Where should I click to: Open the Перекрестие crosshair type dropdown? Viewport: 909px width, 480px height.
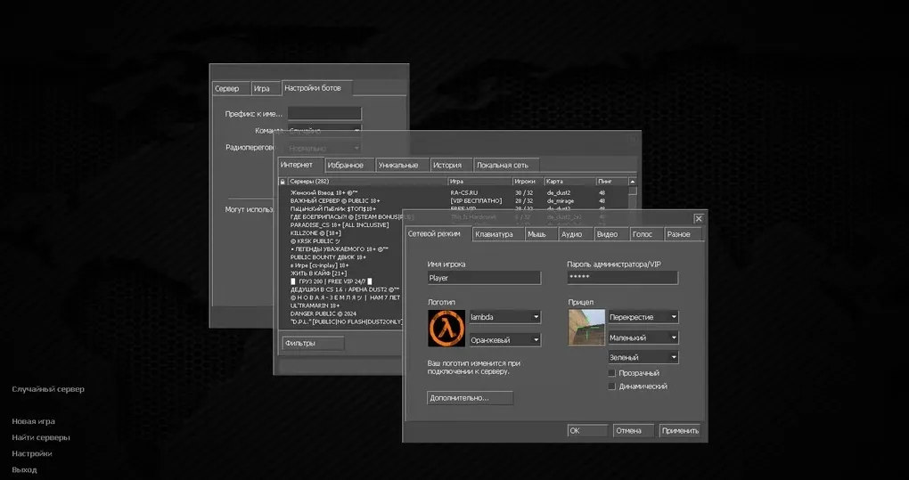click(x=643, y=317)
